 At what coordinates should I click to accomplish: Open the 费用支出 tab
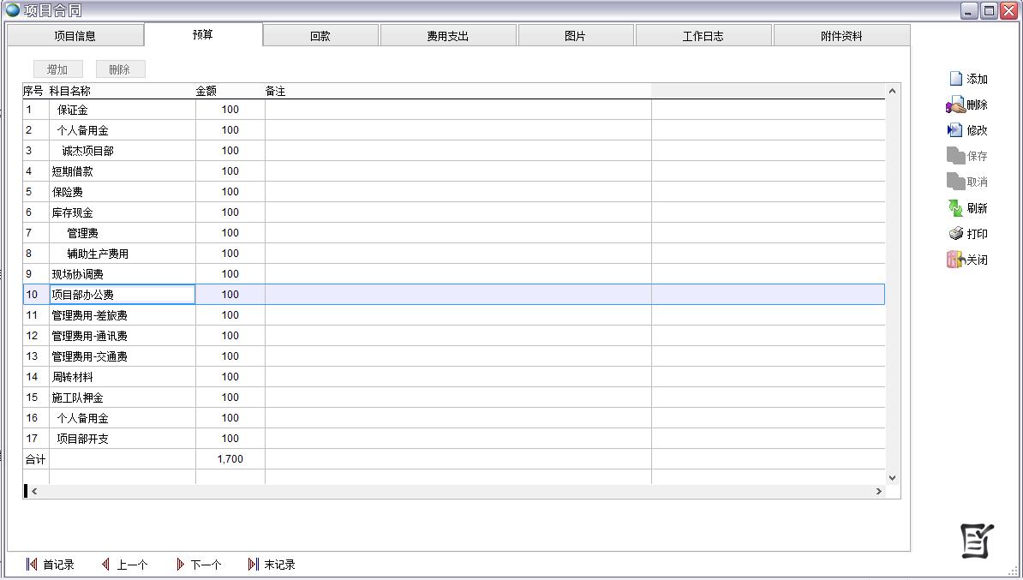point(448,36)
